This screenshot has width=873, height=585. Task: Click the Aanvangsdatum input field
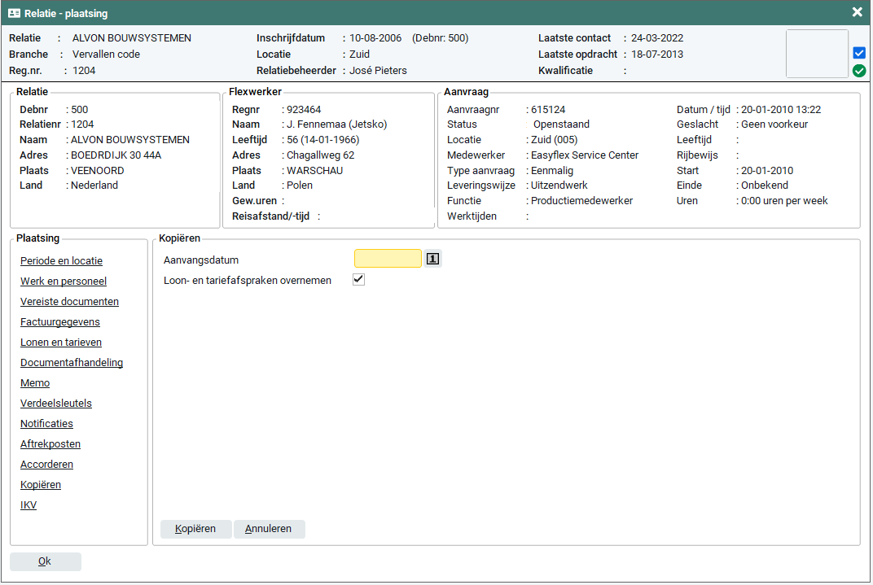pyautogui.click(x=388, y=259)
